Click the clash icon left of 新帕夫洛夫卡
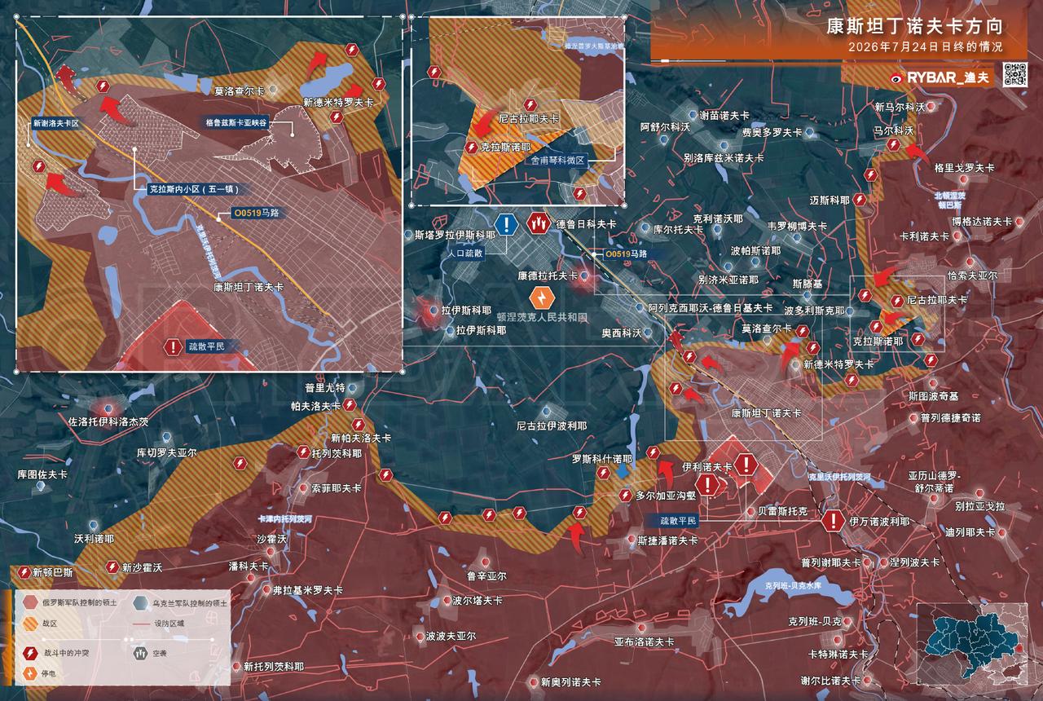Screen dimensions: 1043x701 [x=359, y=424]
